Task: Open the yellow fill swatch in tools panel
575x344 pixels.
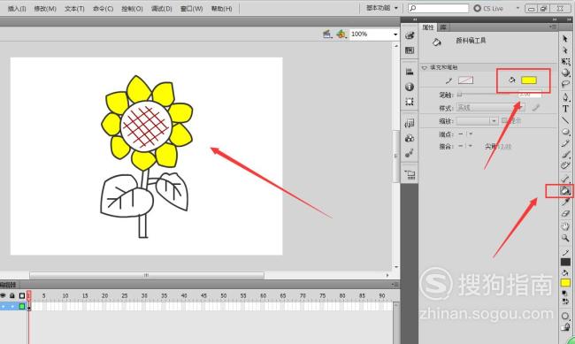Action: 565,283
